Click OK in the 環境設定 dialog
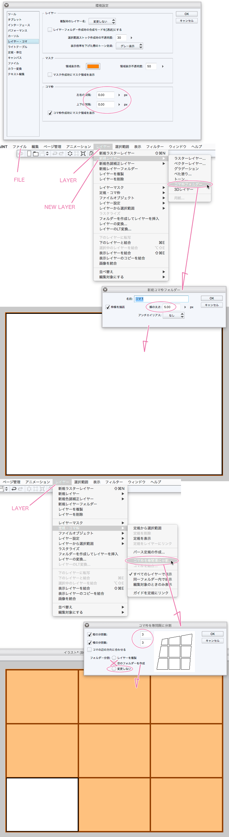The image size is (229, 837). click(186, 14)
